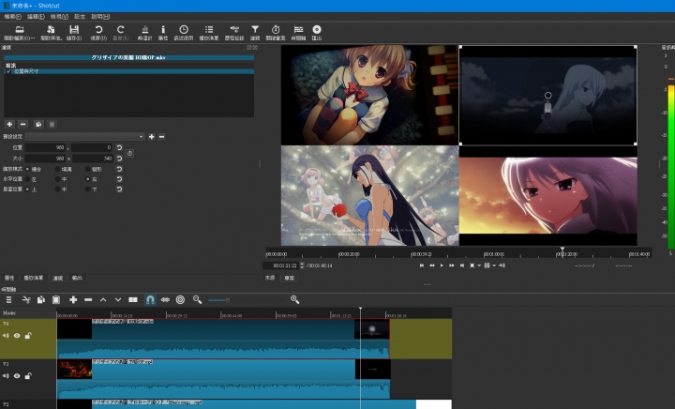Select vertical Bottom alignment radio

click(88, 189)
